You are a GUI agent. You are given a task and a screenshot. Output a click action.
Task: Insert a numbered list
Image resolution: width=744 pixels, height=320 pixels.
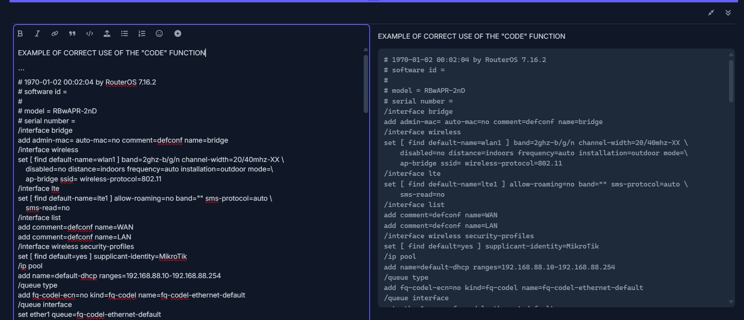click(x=142, y=34)
